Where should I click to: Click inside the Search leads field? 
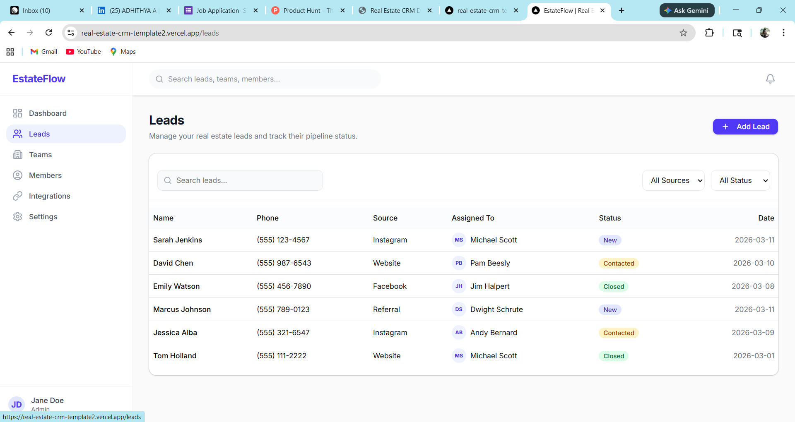coord(240,180)
